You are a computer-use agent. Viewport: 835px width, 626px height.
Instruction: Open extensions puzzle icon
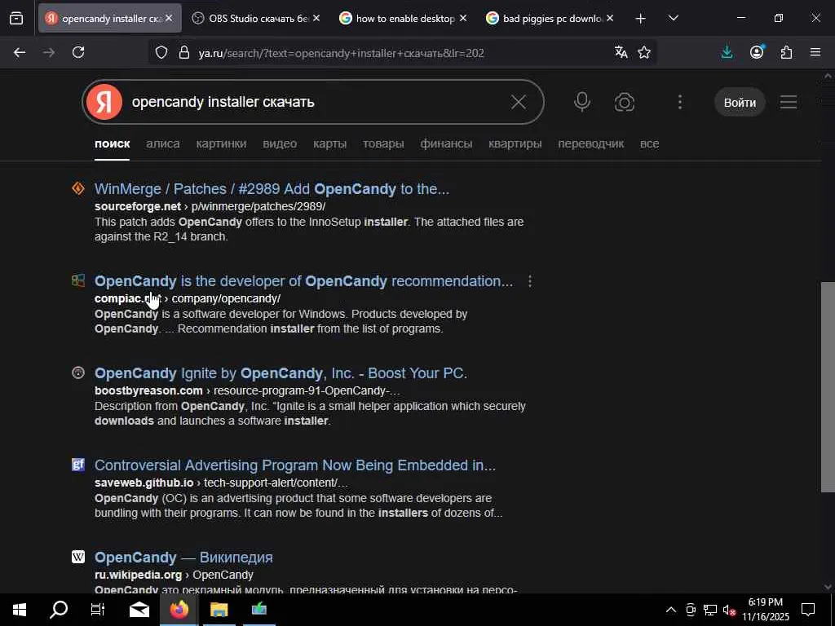pos(787,52)
